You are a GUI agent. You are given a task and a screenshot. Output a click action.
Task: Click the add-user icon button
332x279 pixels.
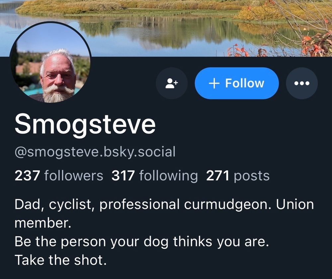(172, 83)
